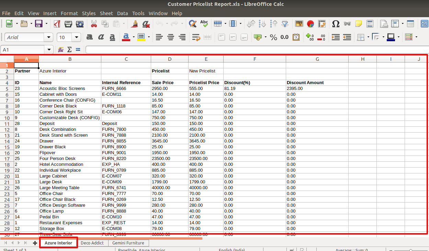The width and height of the screenshot is (429, 251).
Task: Center cell text horizontally
Action: (x=170, y=37)
